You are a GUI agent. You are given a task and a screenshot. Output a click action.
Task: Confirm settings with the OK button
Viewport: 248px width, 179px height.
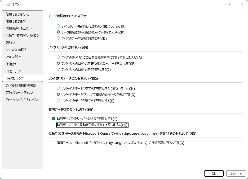(214, 173)
